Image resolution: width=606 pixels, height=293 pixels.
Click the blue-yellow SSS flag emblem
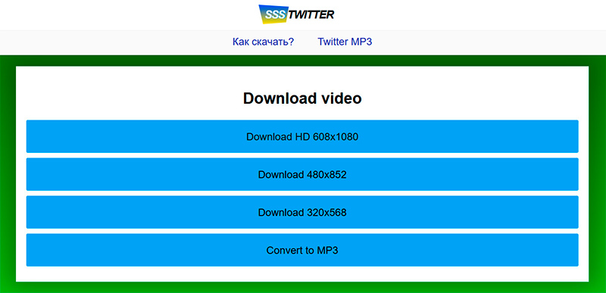[x=273, y=14]
